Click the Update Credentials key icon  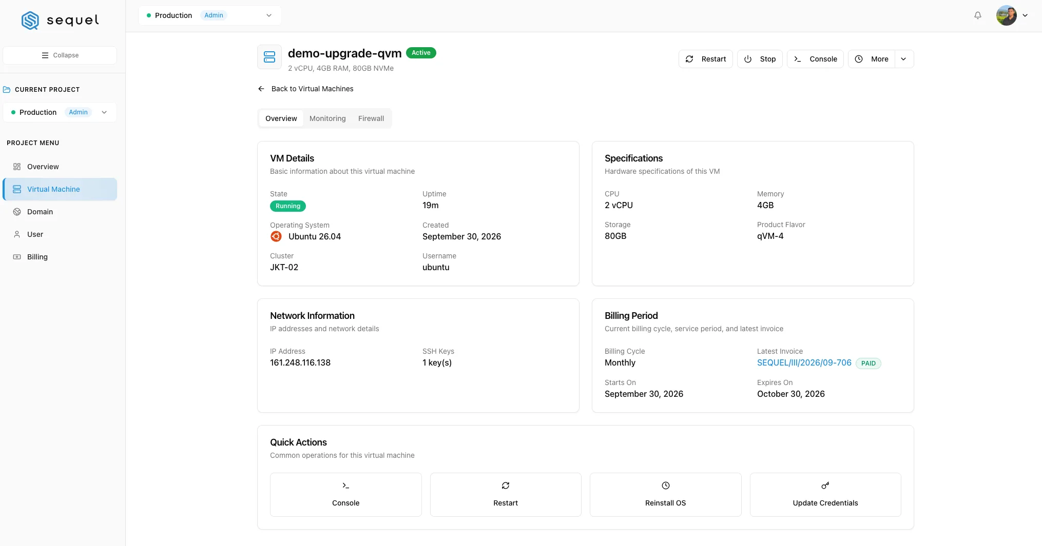point(825,486)
